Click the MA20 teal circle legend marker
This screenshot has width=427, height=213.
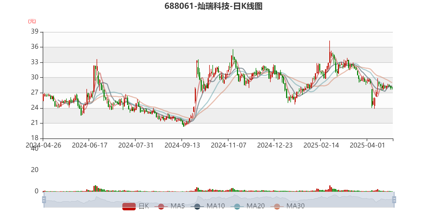click(237, 206)
